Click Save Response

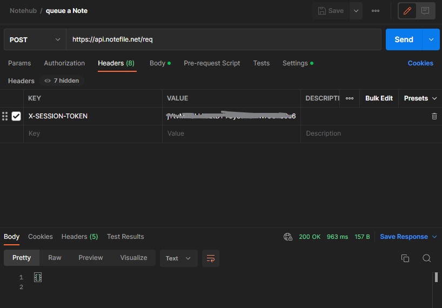[404, 237]
